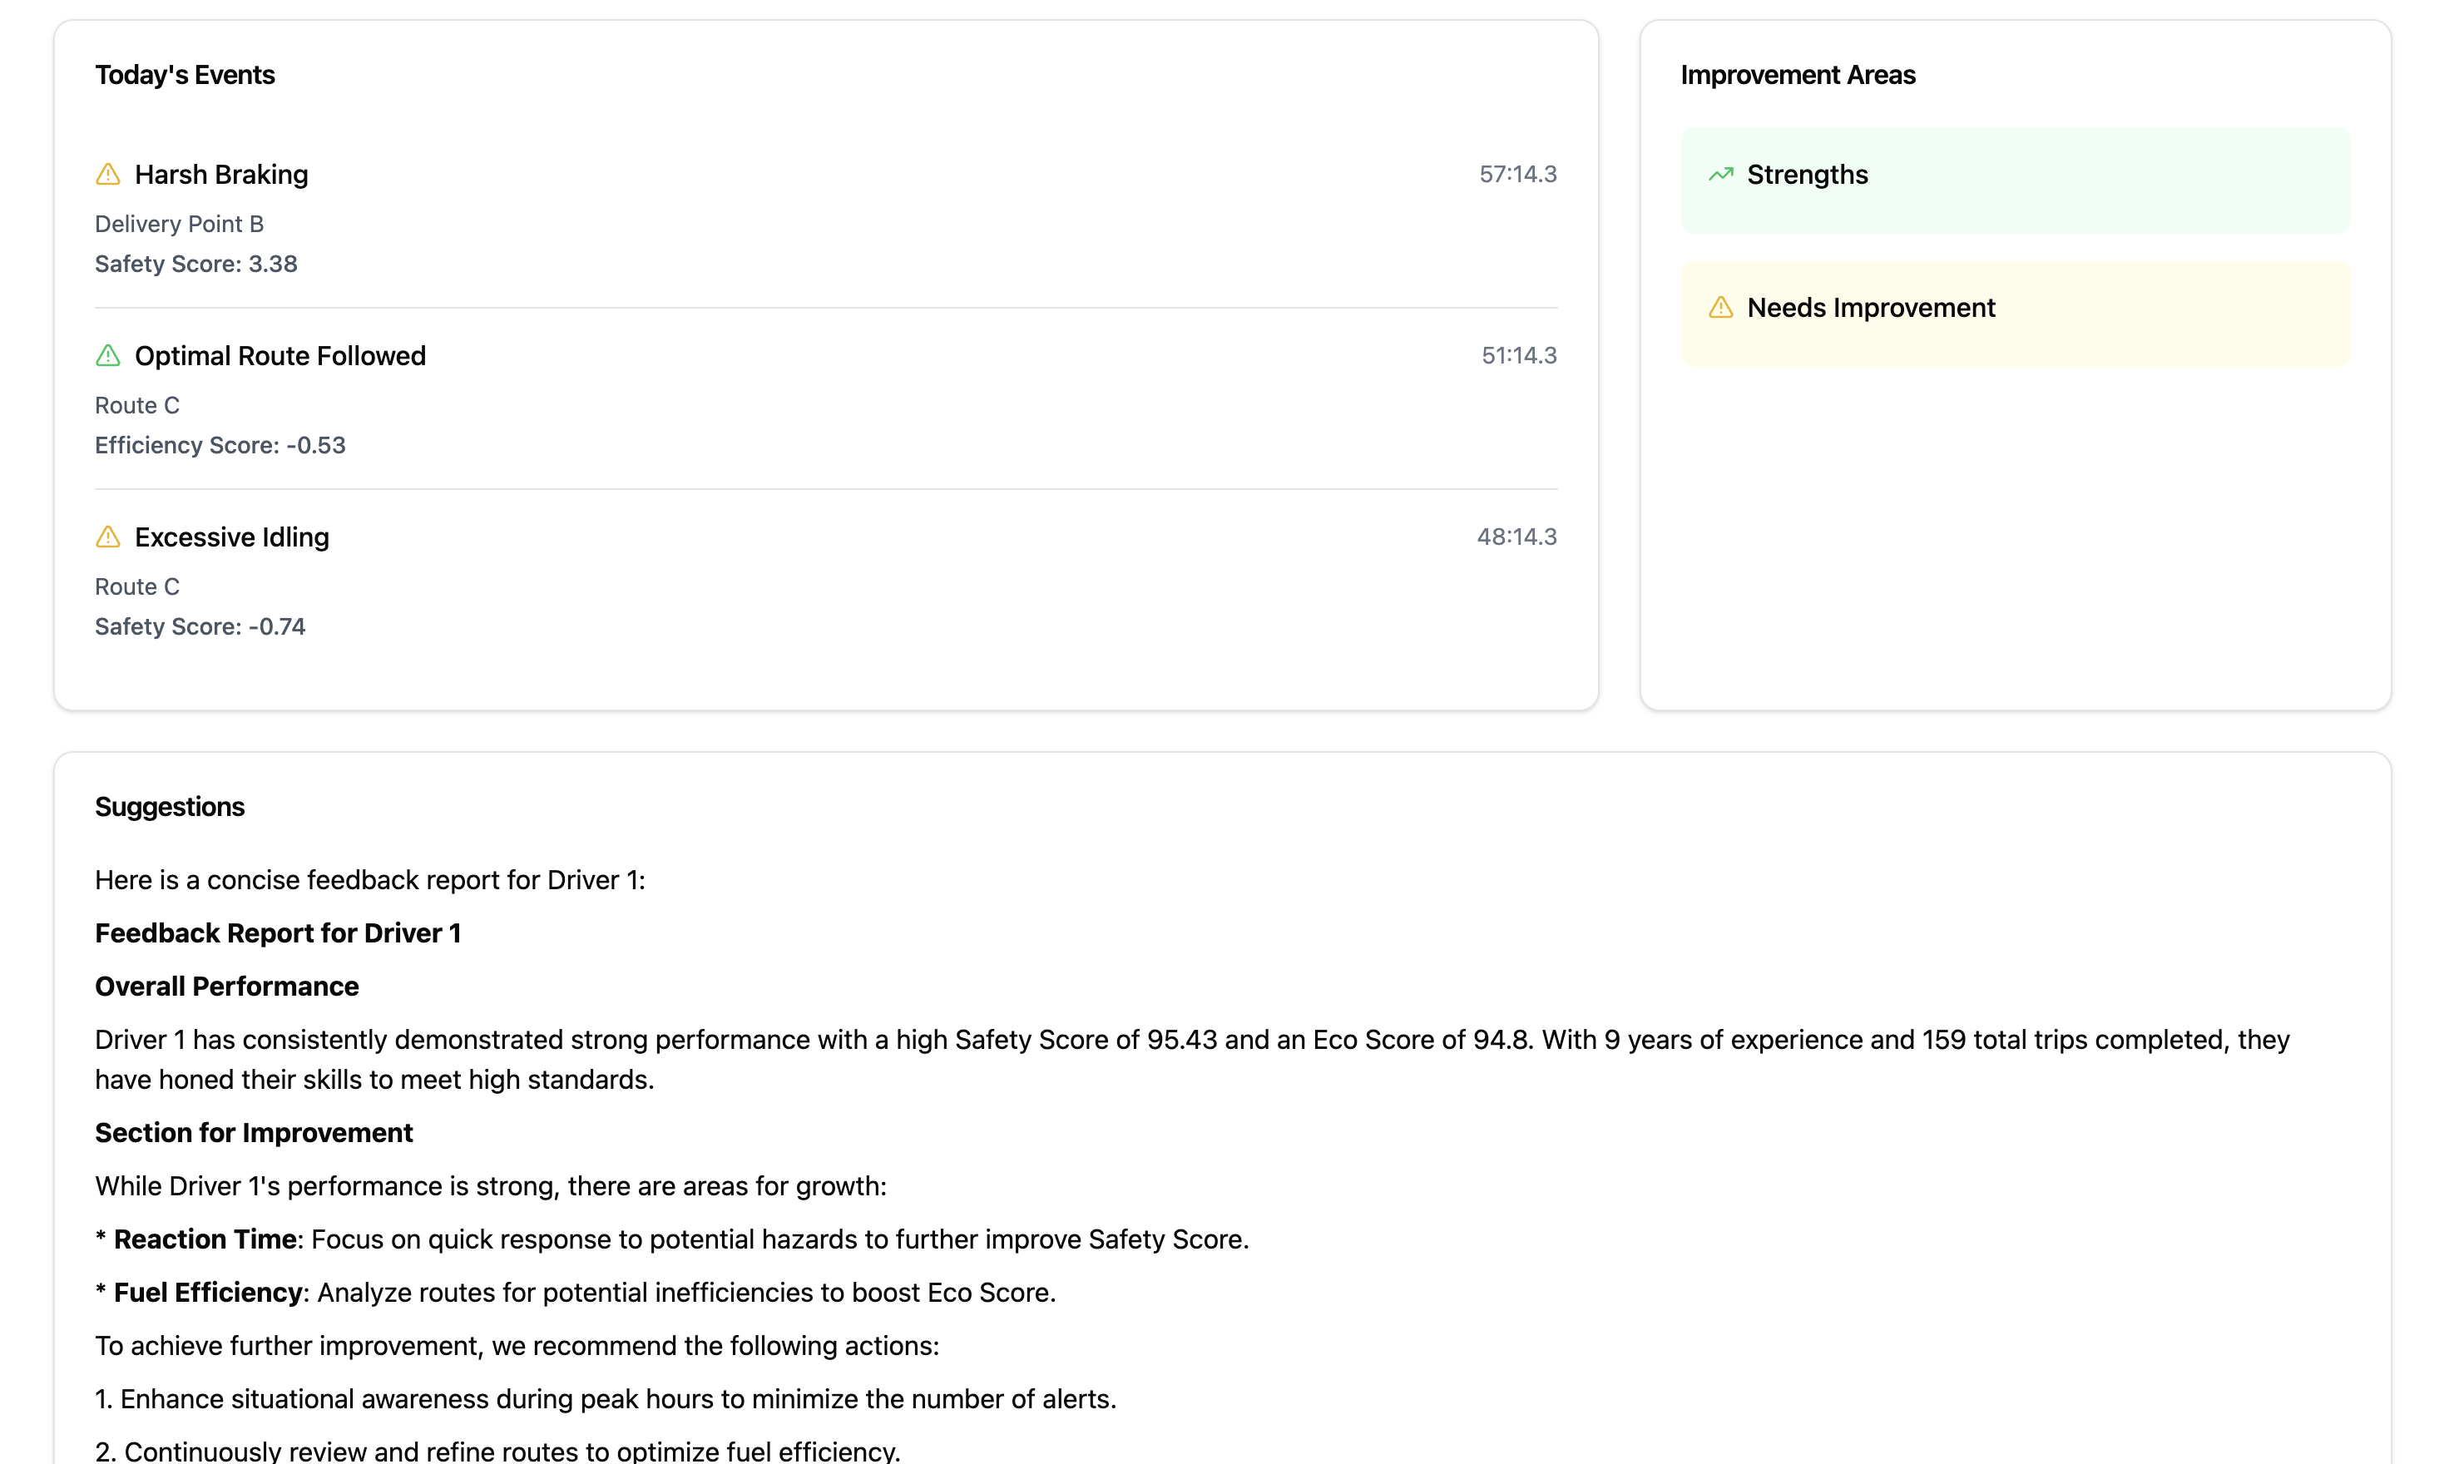Click the 48:14.3 event timestamp
2444x1464 pixels.
1516,537
